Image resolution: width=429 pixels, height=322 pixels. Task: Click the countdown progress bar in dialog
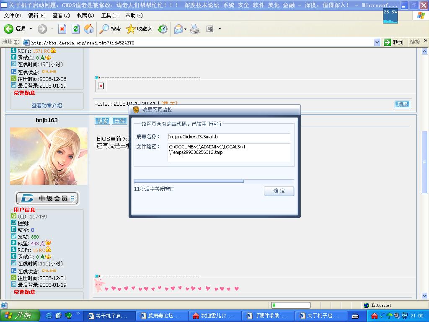pos(214,181)
